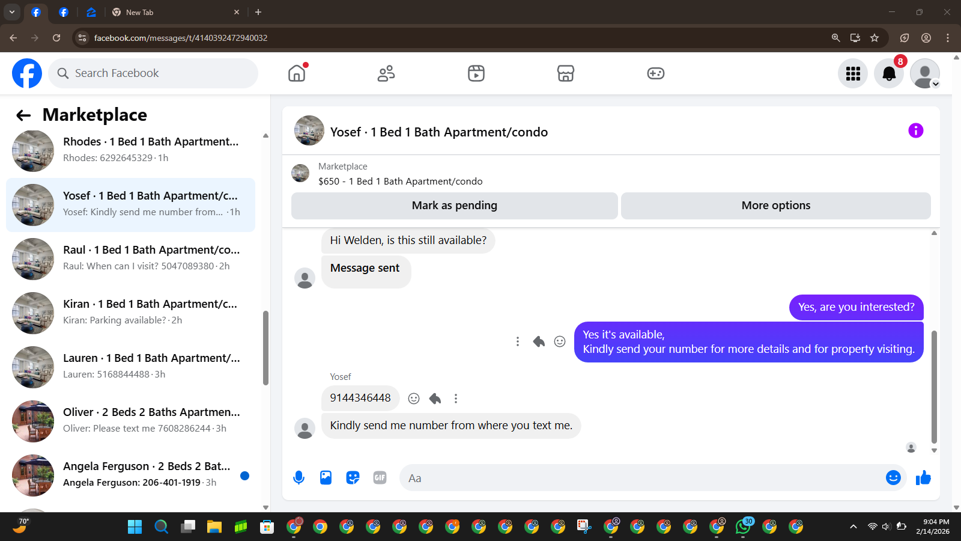
Task: Open Windows Start menu
Action: coord(135,527)
